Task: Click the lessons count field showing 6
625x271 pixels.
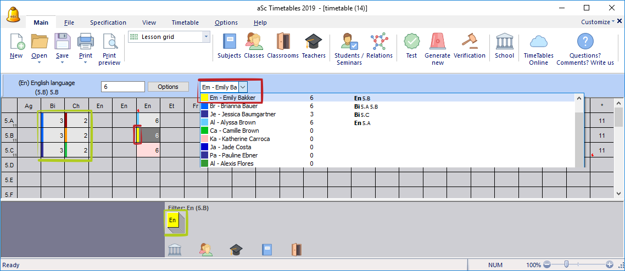Action: coord(123,87)
